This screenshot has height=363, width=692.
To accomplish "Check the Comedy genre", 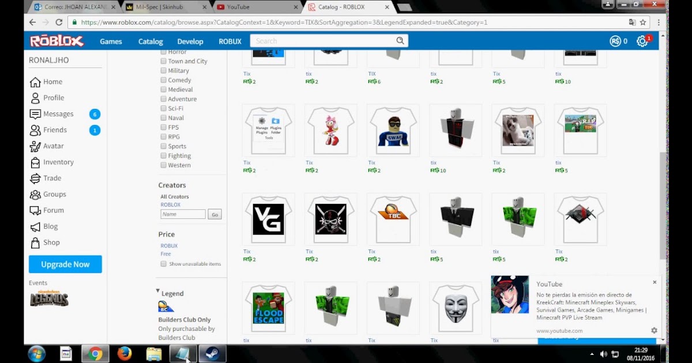I will click(163, 80).
